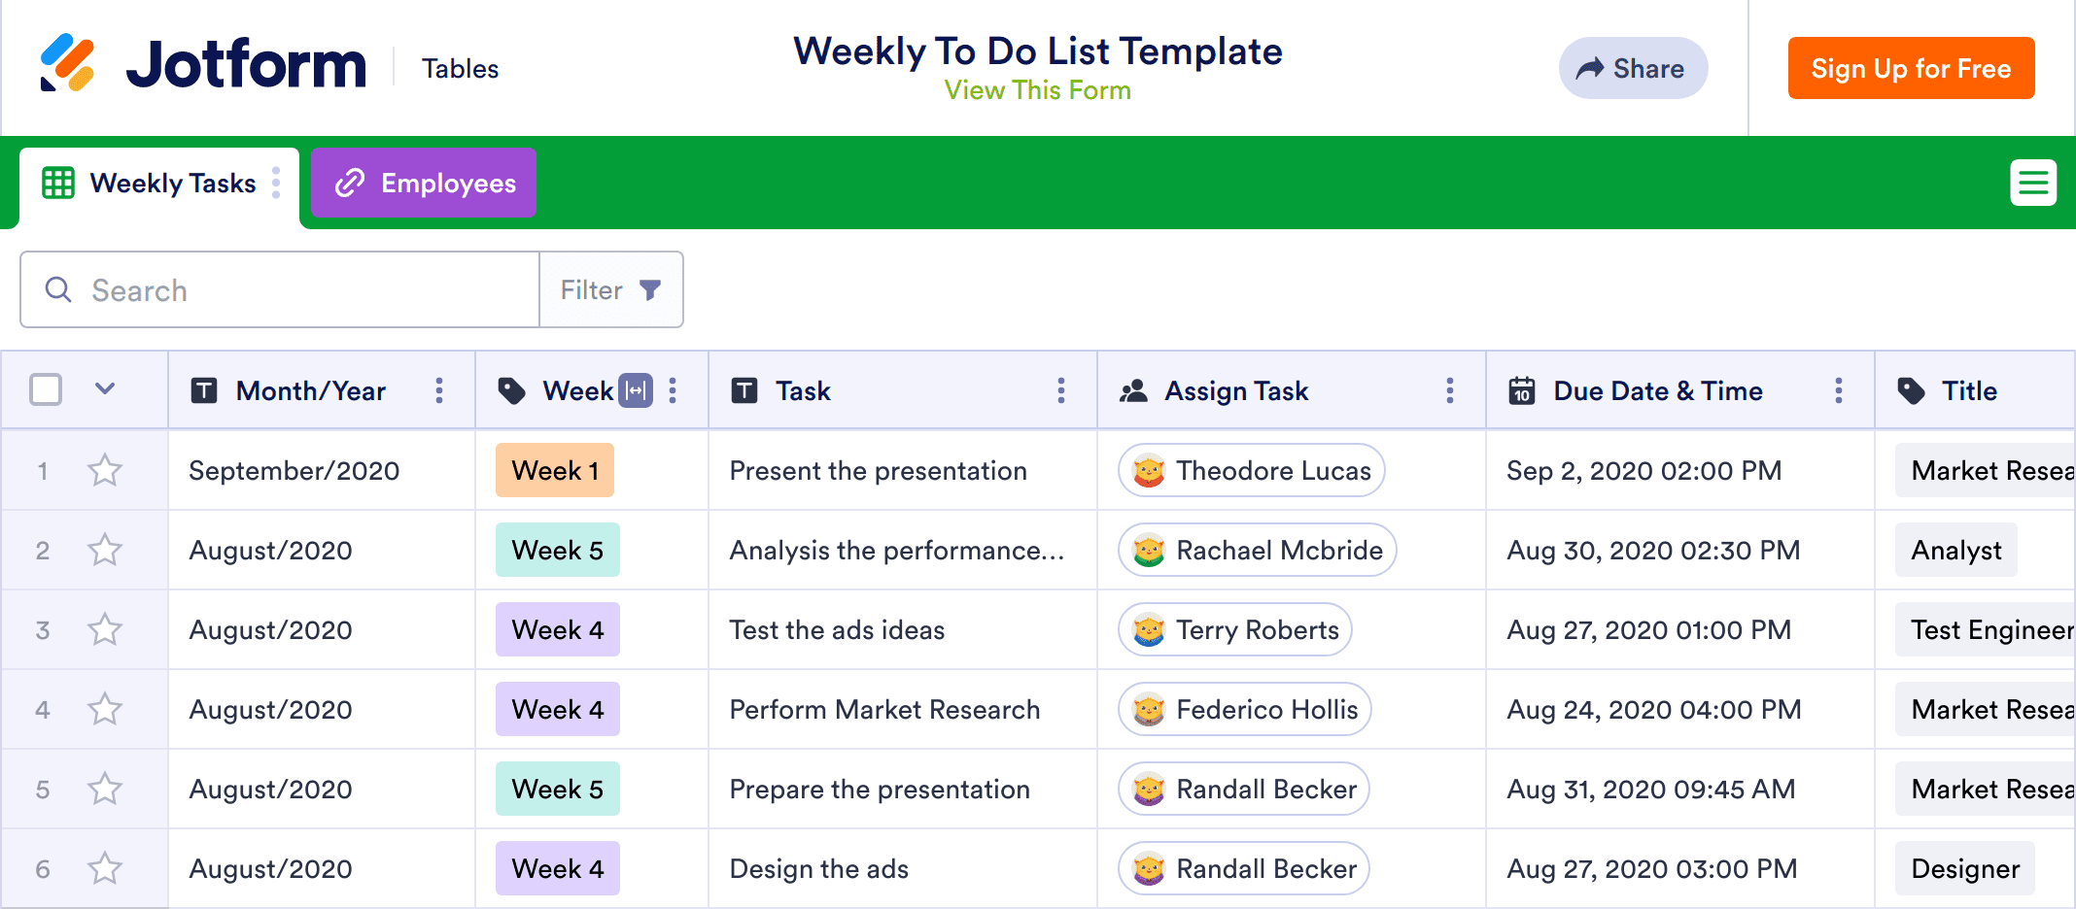Viewport: 2076px width, 909px height.
Task: Open Weekly Tasks tab options dots
Action: [276, 183]
